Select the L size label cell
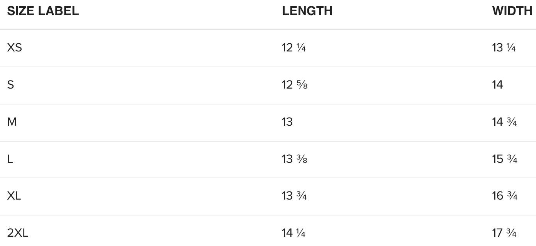536x246 pixels. point(10,159)
